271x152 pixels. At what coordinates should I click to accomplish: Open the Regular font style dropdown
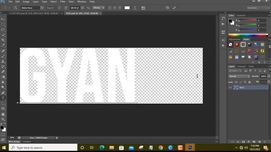coord(59,8)
